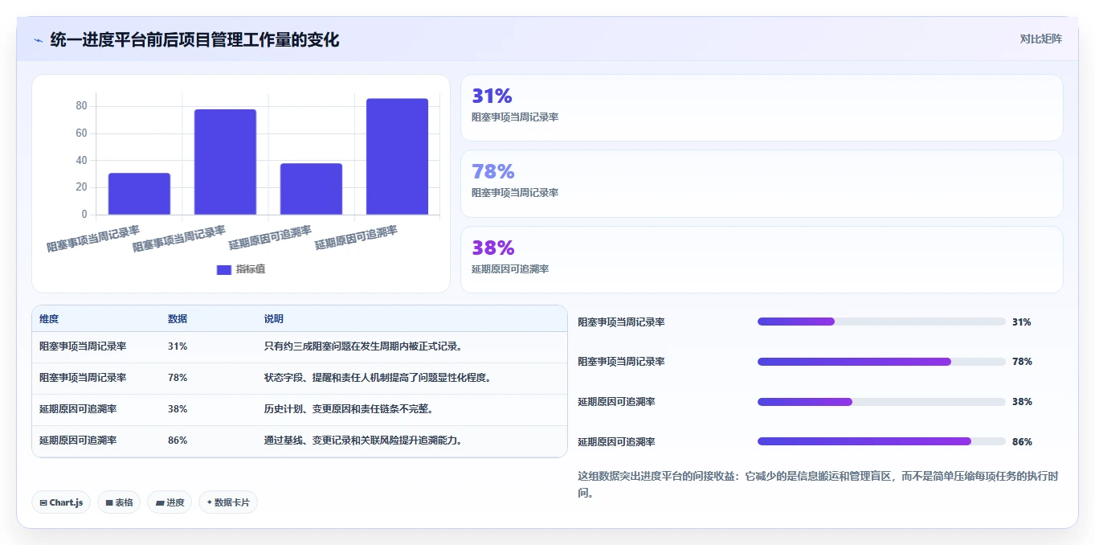Open the 78% stat card
The height and width of the screenshot is (545, 1095).
(x=762, y=183)
